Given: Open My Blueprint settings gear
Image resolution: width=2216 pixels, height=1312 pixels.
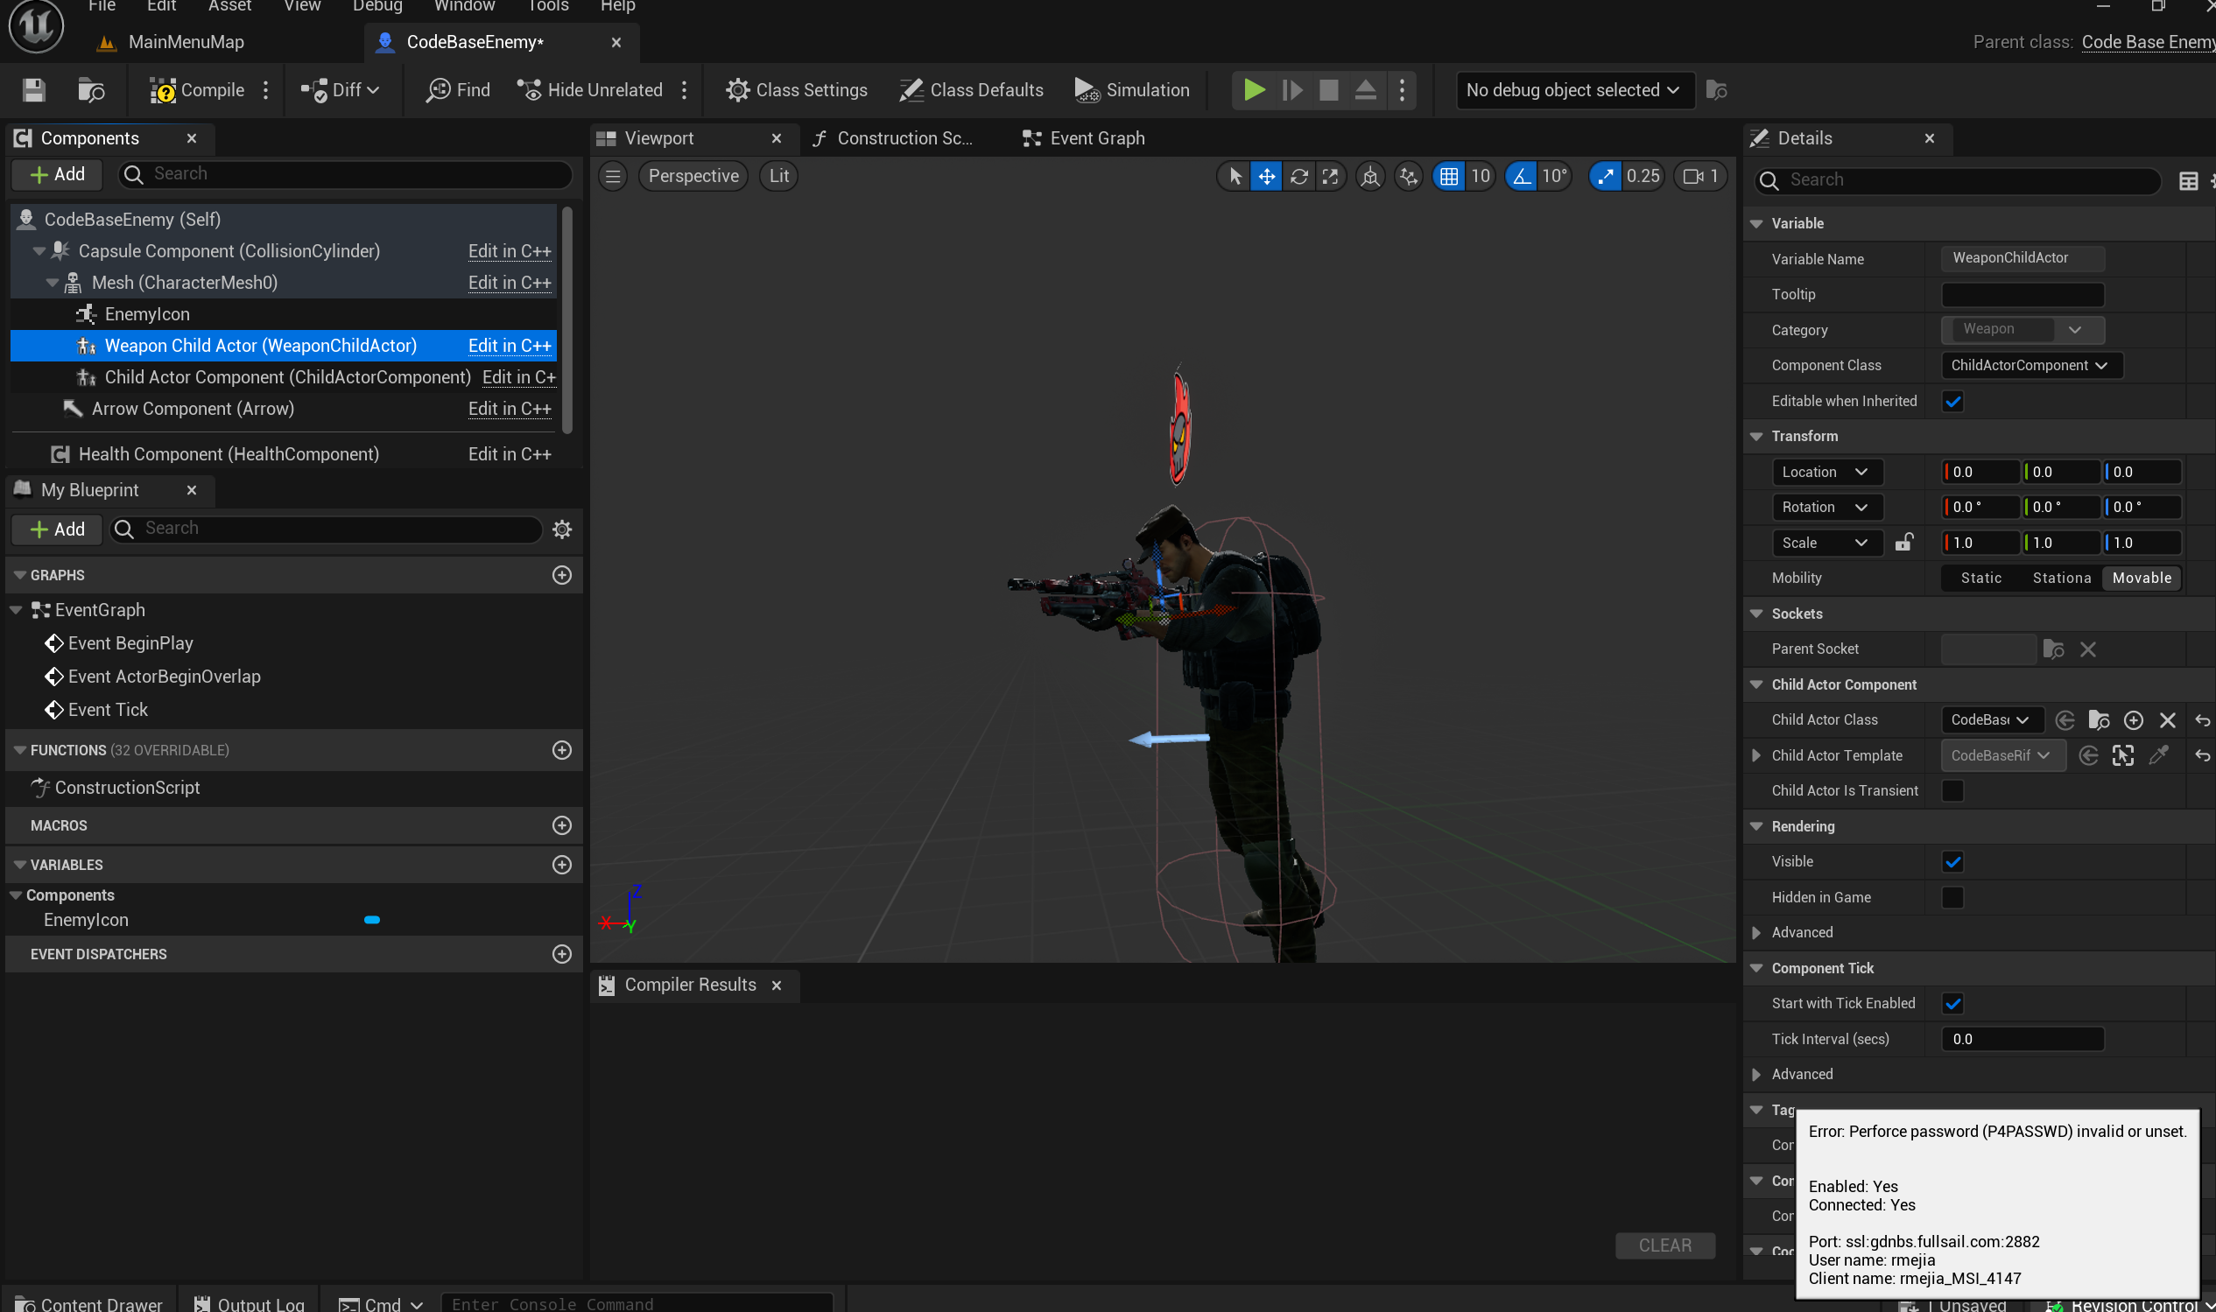Looking at the screenshot, I should [561, 530].
